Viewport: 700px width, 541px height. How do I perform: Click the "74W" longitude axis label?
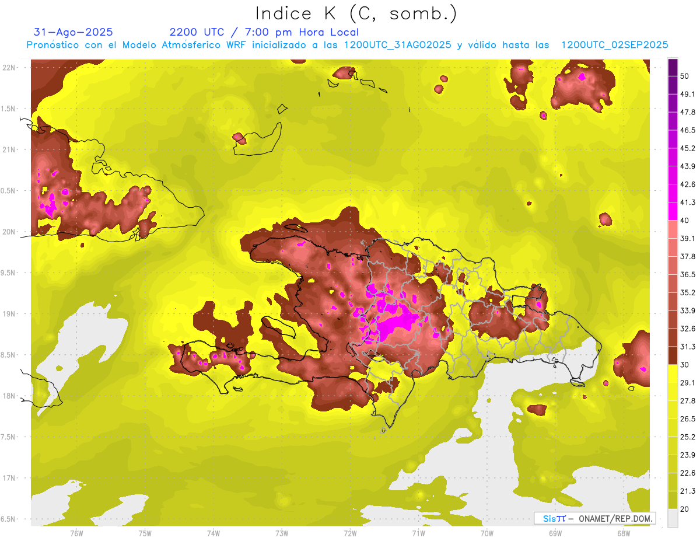coord(213,533)
